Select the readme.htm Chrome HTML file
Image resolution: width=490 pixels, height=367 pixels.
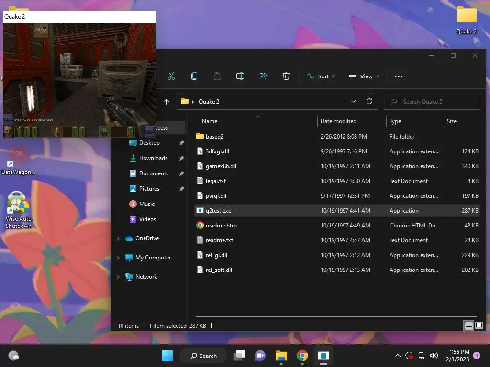[x=337, y=226]
